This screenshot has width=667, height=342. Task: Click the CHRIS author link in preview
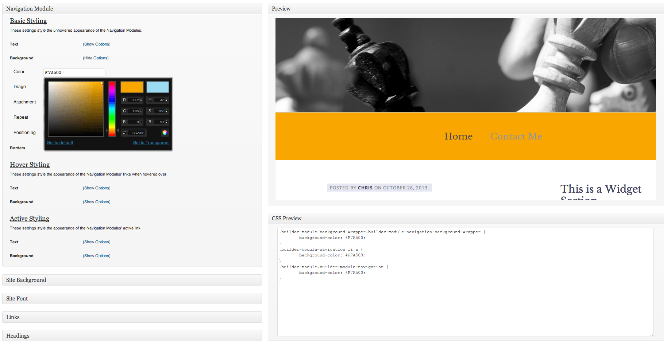365,188
